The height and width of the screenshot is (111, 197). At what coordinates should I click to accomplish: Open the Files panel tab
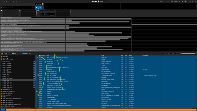pos(165,53)
